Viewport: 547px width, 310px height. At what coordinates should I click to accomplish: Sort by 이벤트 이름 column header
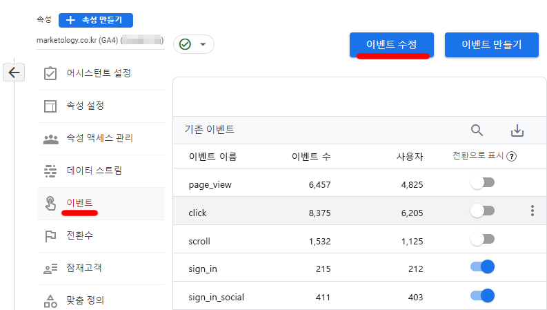click(x=213, y=157)
